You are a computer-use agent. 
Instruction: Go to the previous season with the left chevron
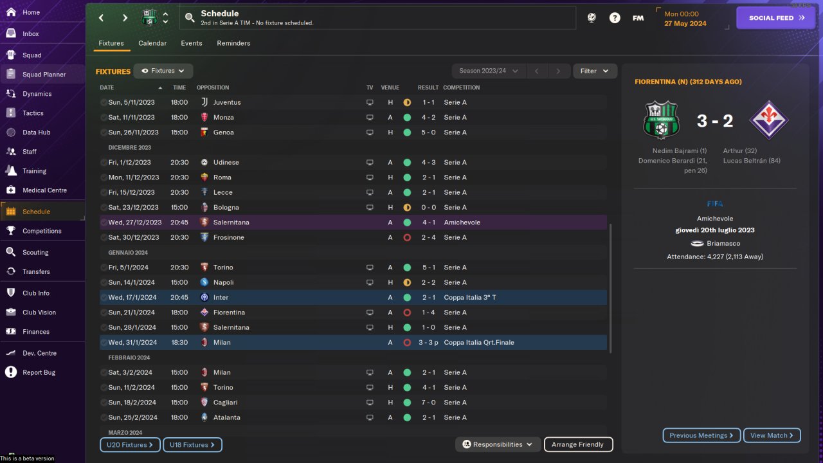coord(536,71)
